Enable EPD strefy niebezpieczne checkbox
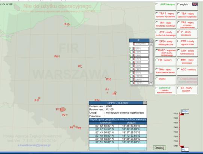This screenshot has height=154, width=203. 157,41
